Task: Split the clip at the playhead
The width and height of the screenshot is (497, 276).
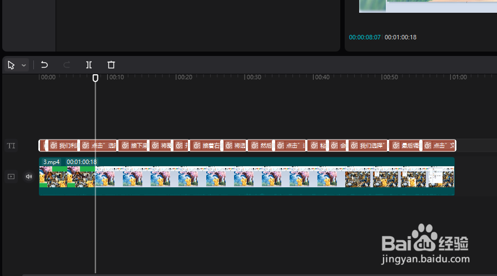Action: tap(89, 65)
